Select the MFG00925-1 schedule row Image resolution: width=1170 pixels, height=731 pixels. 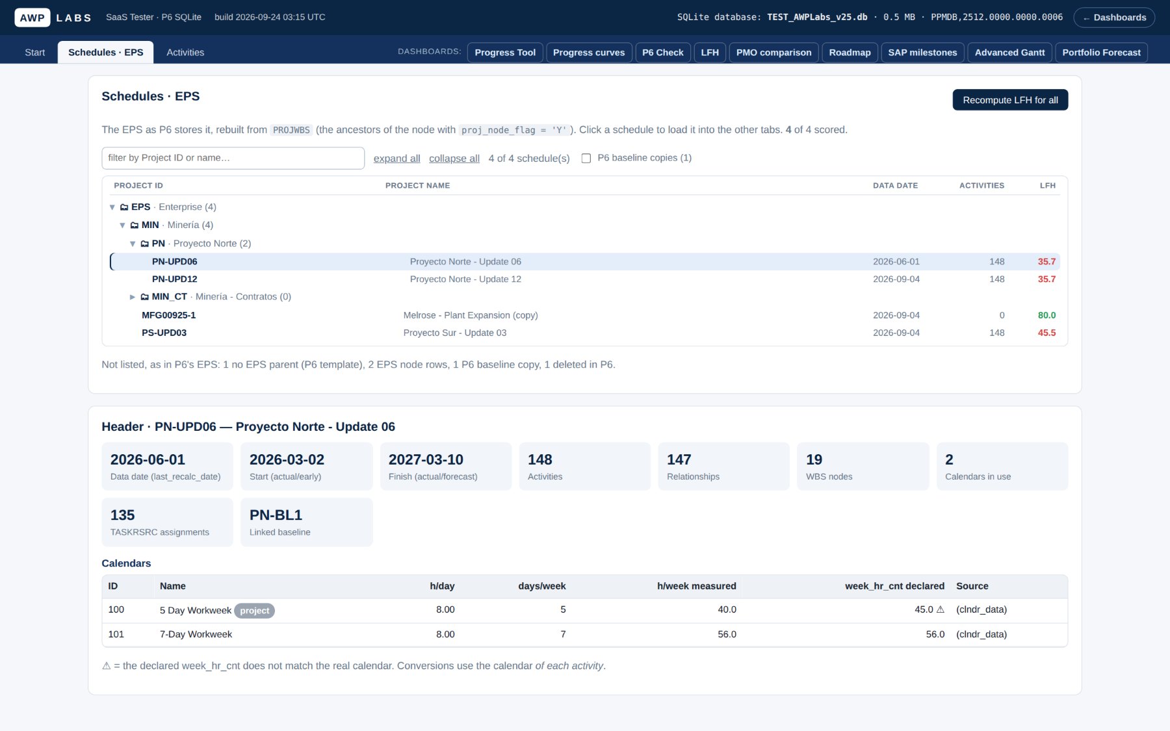tap(585, 315)
